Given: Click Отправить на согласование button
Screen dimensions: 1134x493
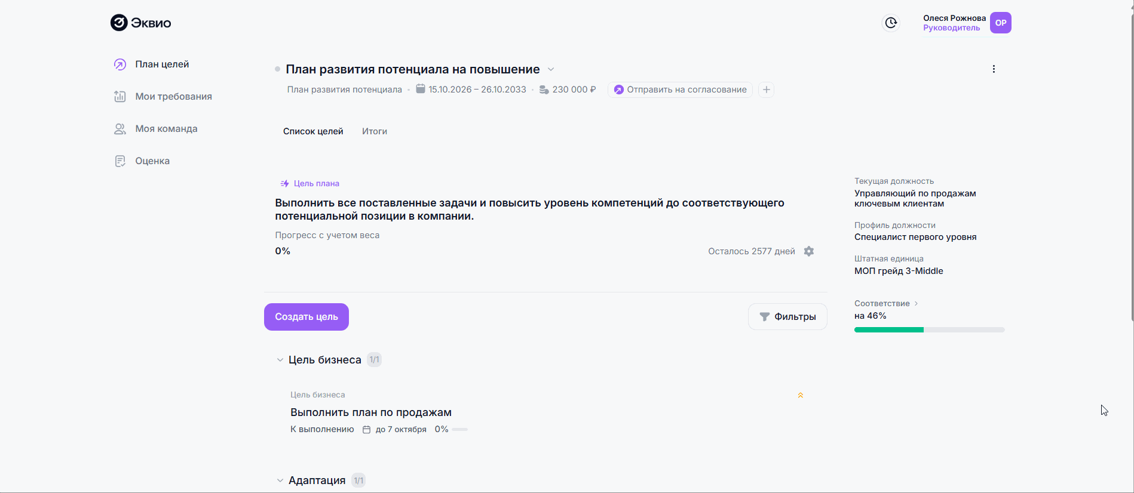Looking at the screenshot, I should coord(680,90).
